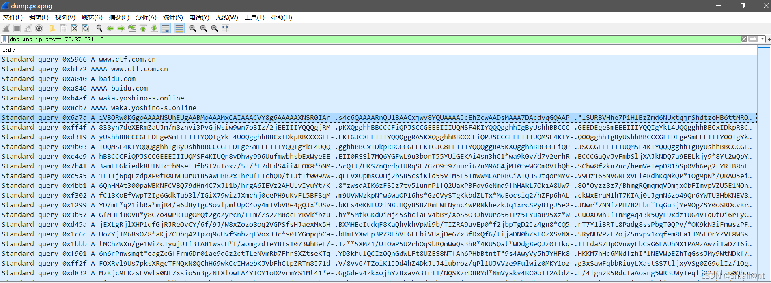Select query 0x1c6c packet row
Screen dimensions: 771x283
(x=378, y=234)
